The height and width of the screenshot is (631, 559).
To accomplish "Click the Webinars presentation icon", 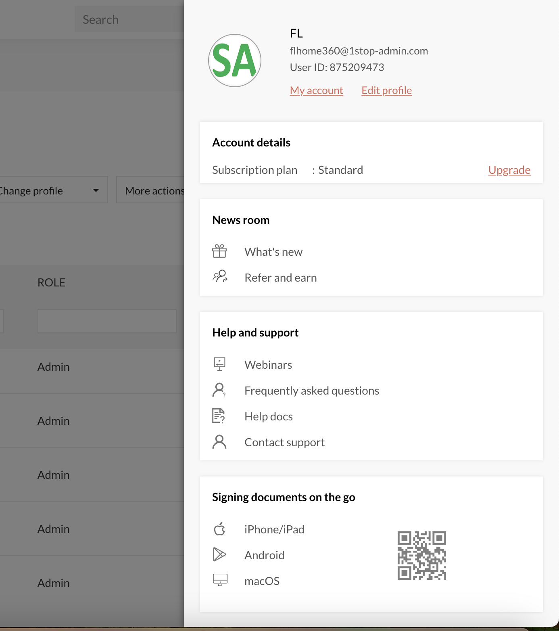I will coord(219,364).
